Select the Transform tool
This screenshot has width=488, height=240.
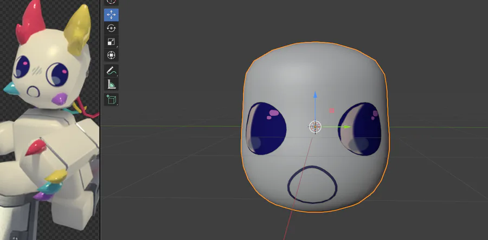(111, 55)
